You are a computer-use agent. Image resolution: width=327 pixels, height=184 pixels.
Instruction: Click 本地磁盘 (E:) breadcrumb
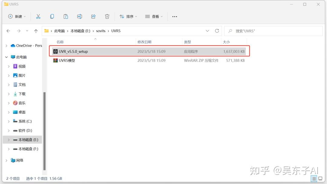80,31
